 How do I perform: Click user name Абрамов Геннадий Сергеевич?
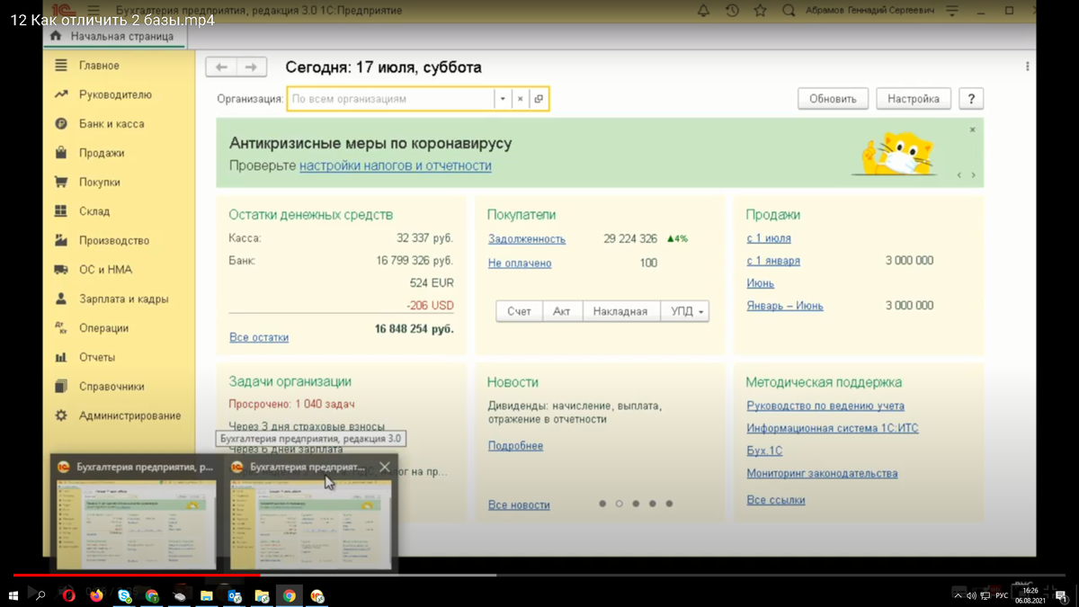(869, 11)
